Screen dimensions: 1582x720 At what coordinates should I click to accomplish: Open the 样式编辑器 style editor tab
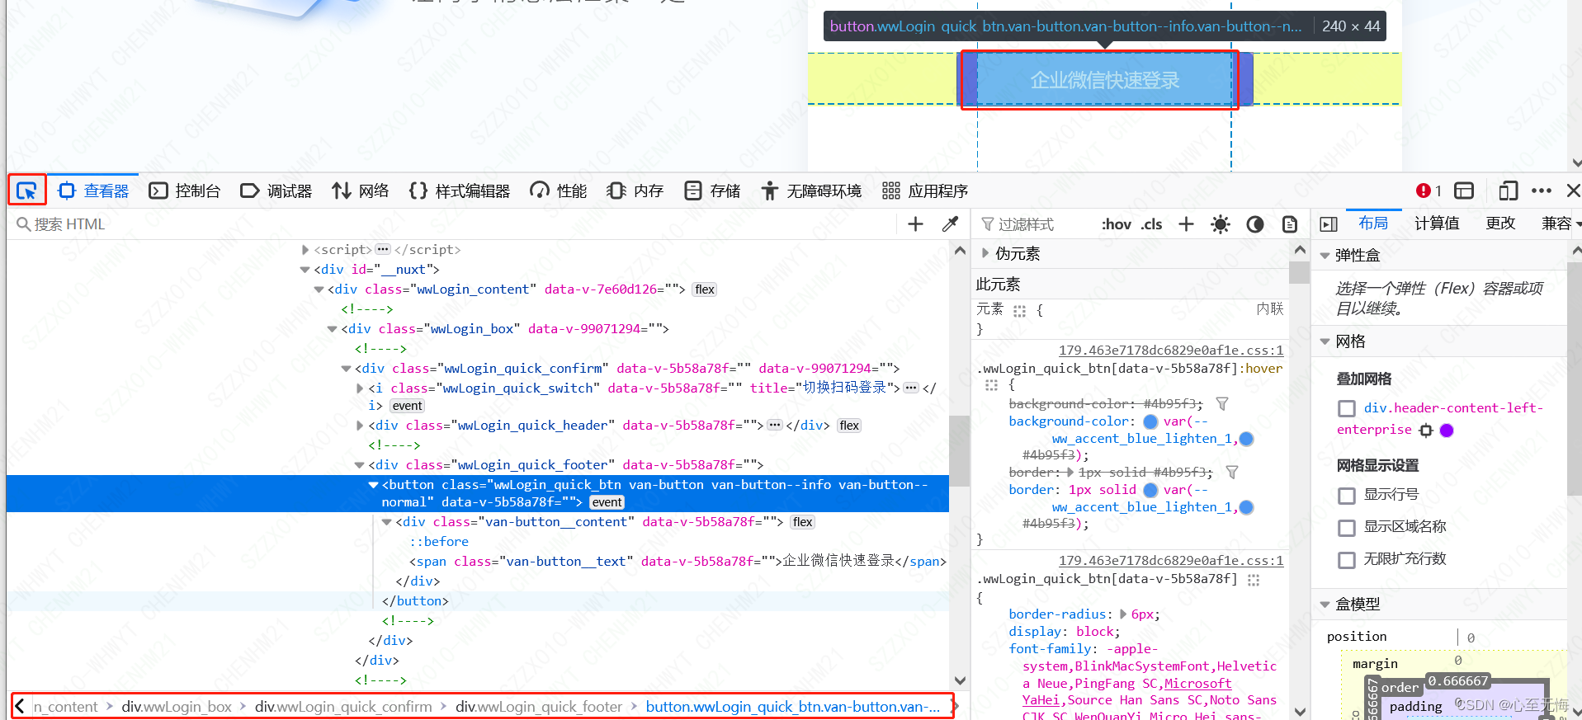click(460, 191)
